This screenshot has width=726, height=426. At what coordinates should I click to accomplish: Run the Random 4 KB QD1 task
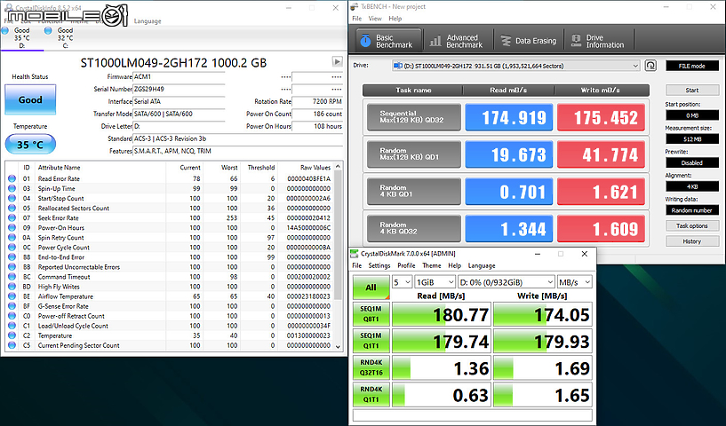(x=414, y=191)
